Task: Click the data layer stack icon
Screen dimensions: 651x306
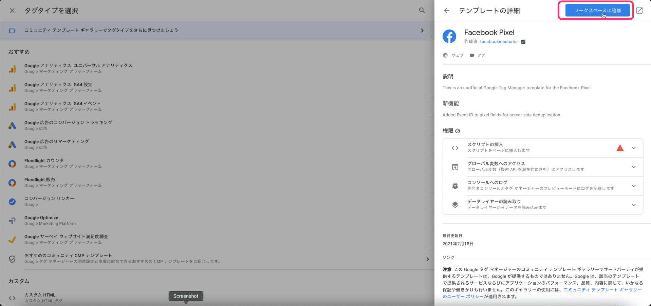Action: [455, 205]
